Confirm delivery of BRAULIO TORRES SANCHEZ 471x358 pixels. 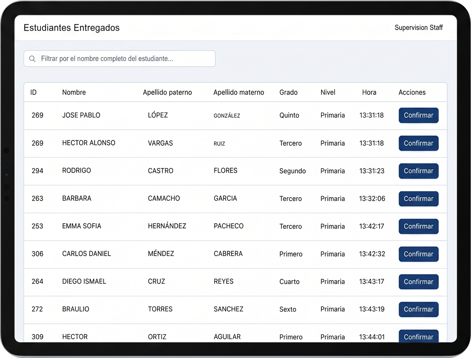(418, 309)
